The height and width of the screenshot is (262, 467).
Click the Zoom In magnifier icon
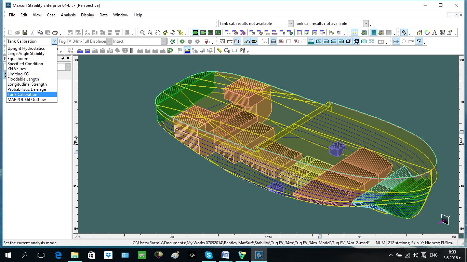click(x=143, y=33)
